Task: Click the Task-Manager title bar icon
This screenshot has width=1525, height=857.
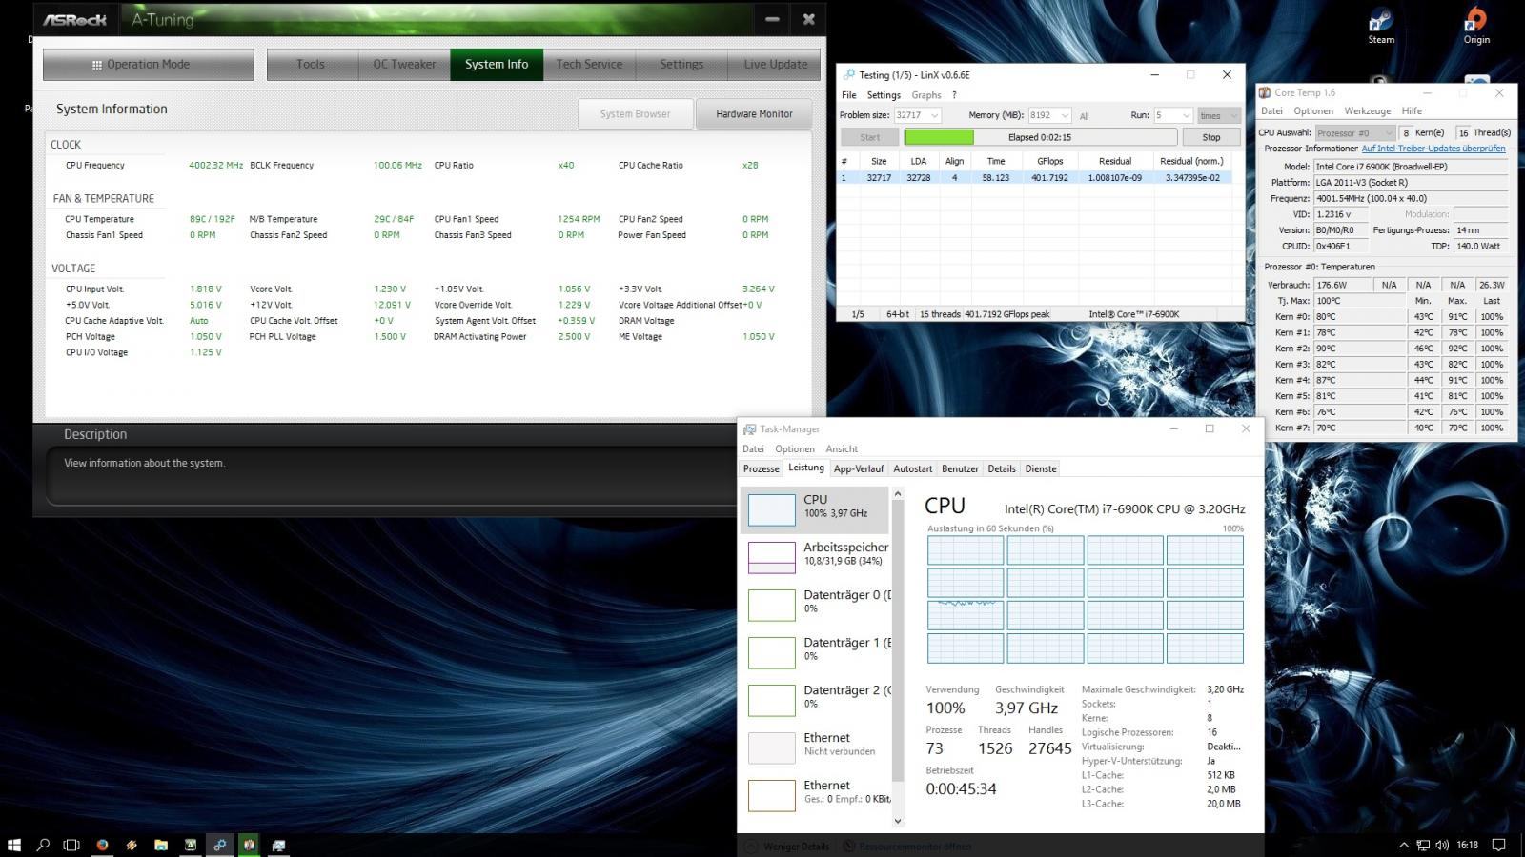Action: click(x=750, y=429)
